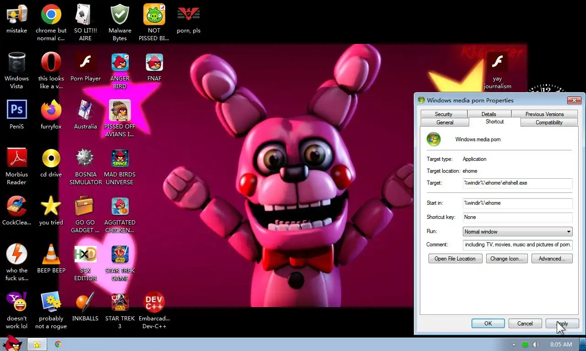Open the Embarcadero Dev-C++ icon
Image resolution: width=586 pixels, height=351 pixels.
[x=154, y=310]
